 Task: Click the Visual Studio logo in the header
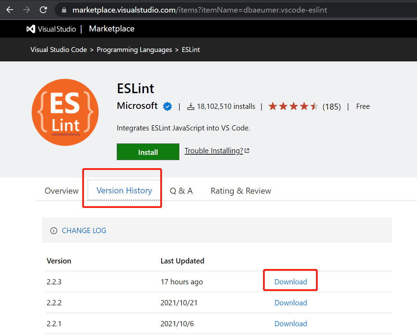[31, 29]
